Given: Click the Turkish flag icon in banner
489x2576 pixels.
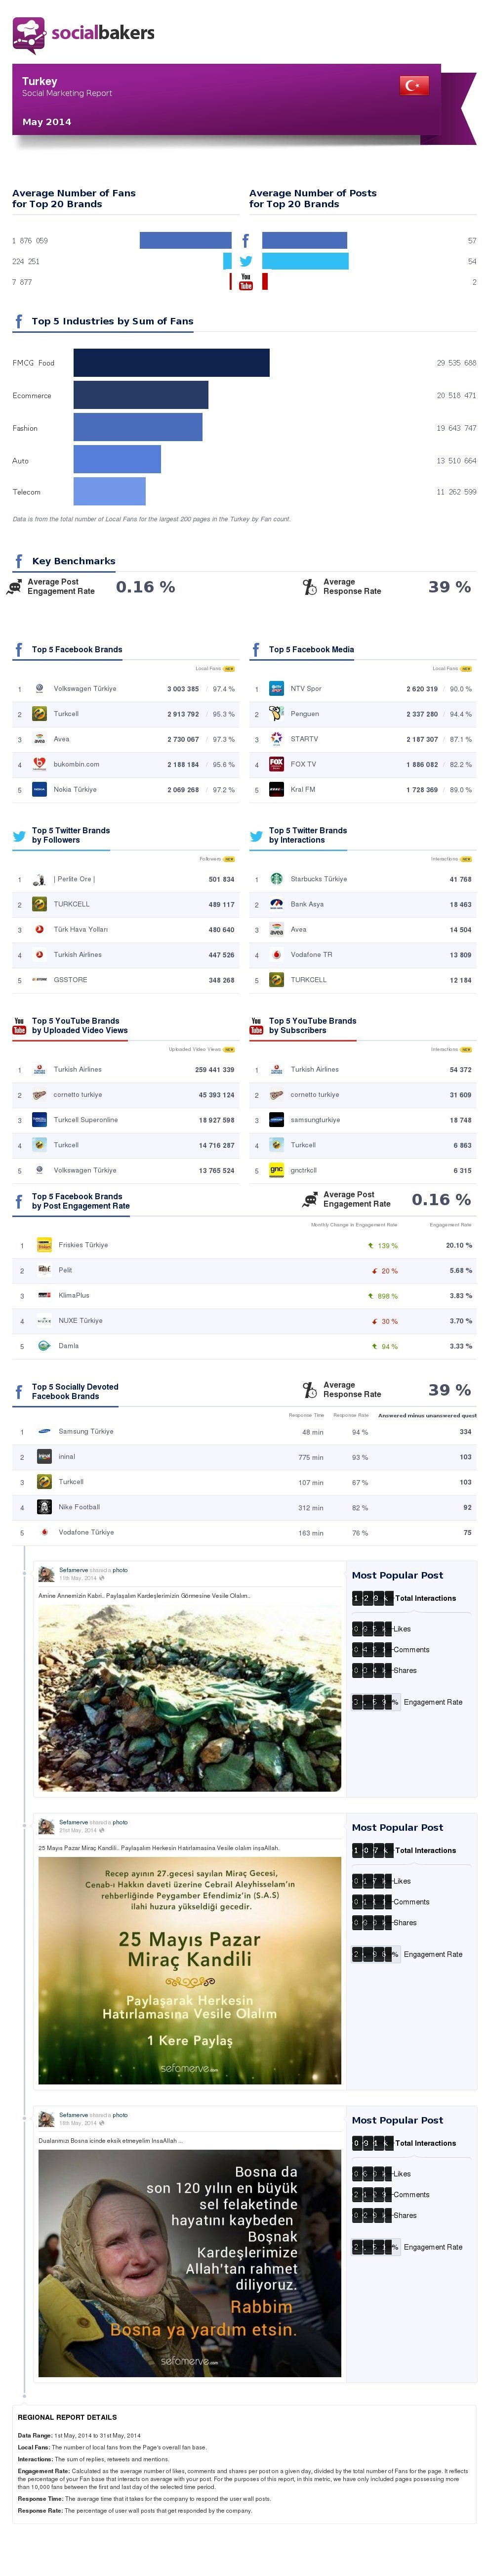Looking at the screenshot, I should pos(414,86).
